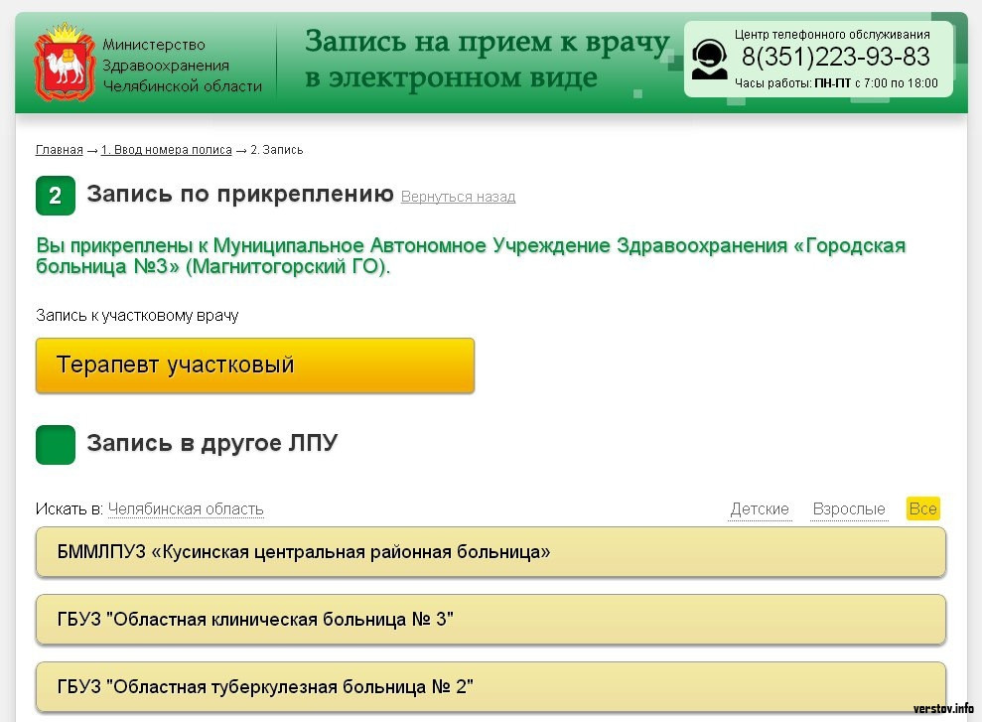Click the '2. Запись' breadcrumb text
The width and height of the screenshot is (982, 722).
pyautogui.click(x=277, y=150)
